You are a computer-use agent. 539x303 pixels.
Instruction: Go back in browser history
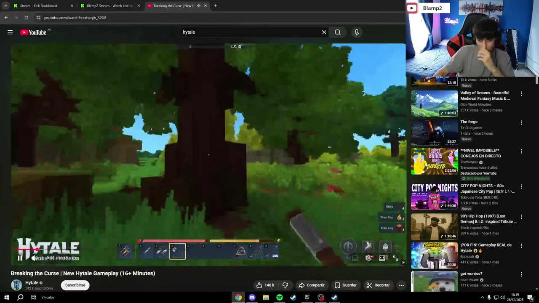pos(6,18)
